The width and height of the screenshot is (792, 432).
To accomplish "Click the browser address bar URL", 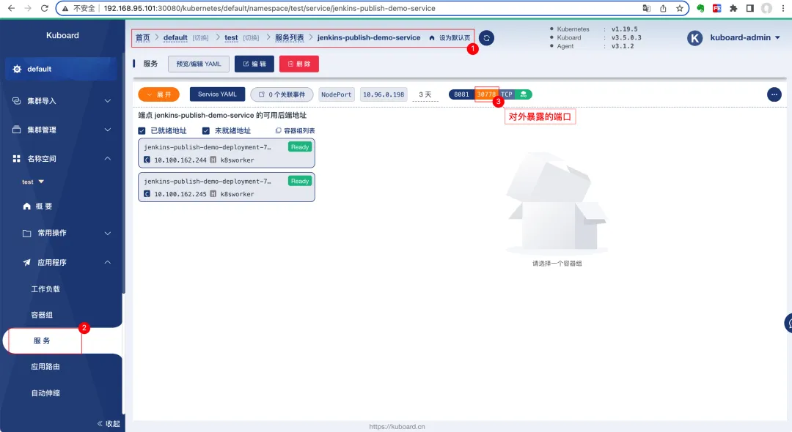I will [270, 8].
